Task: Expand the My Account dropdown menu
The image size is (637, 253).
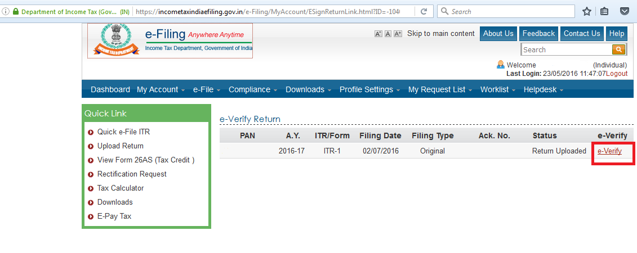Action: point(161,90)
